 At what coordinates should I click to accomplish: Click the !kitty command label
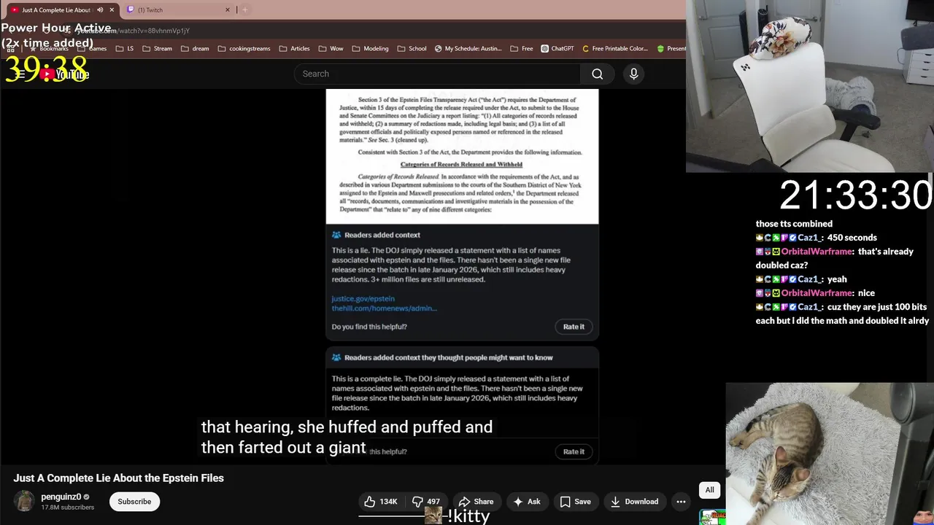[467, 517]
